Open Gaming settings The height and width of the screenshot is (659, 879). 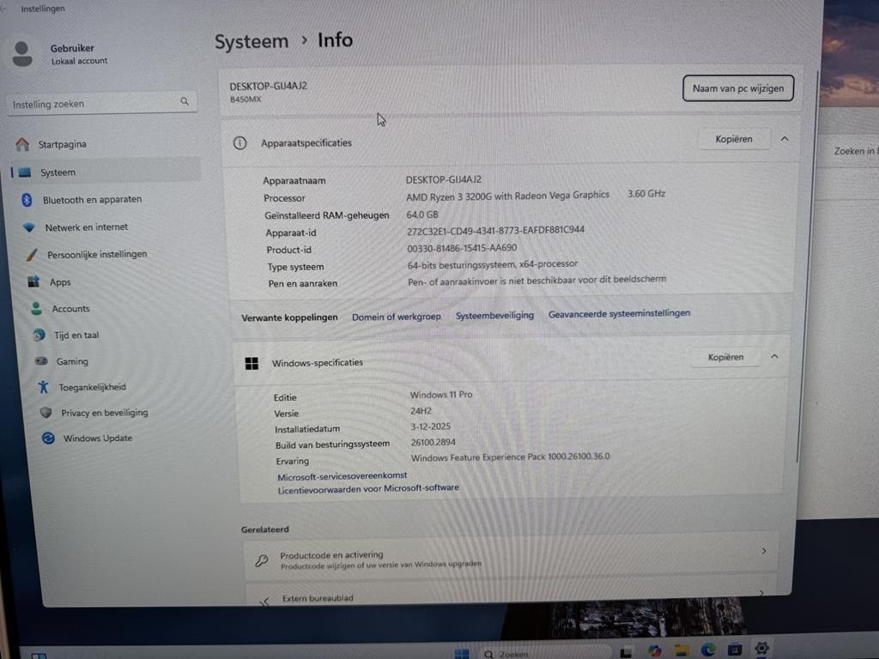(x=72, y=361)
